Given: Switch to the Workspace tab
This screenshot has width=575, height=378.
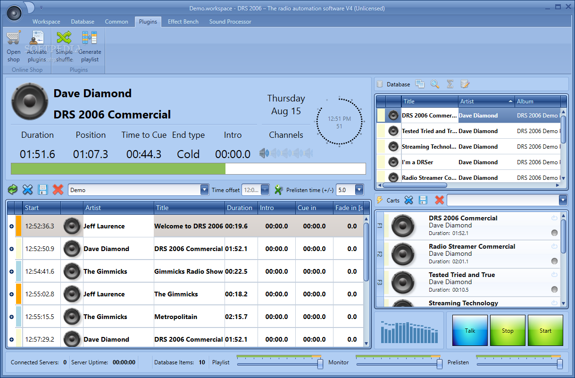Looking at the screenshot, I should [46, 22].
